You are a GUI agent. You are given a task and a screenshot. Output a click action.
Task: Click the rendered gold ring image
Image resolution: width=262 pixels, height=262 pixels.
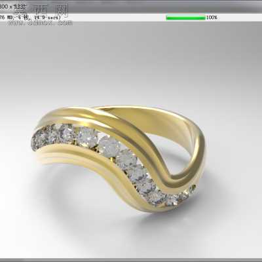[x=119, y=160]
